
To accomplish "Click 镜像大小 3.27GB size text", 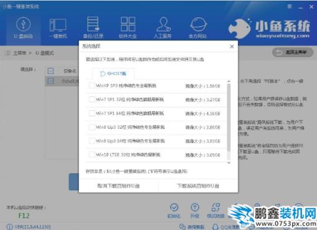I will coord(203,99).
